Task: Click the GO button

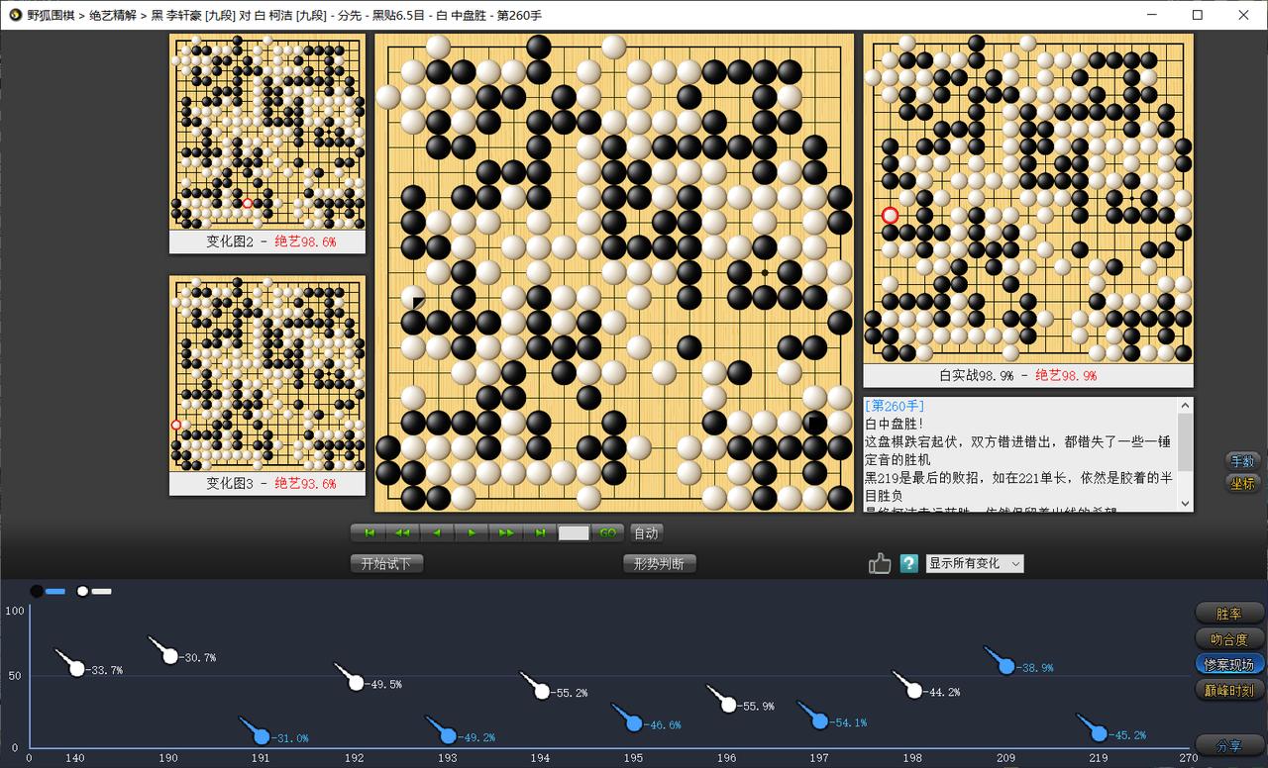Action: pos(608,532)
